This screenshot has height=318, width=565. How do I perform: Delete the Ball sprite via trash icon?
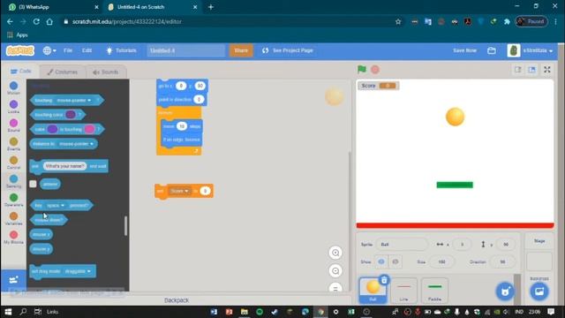click(384, 280)
